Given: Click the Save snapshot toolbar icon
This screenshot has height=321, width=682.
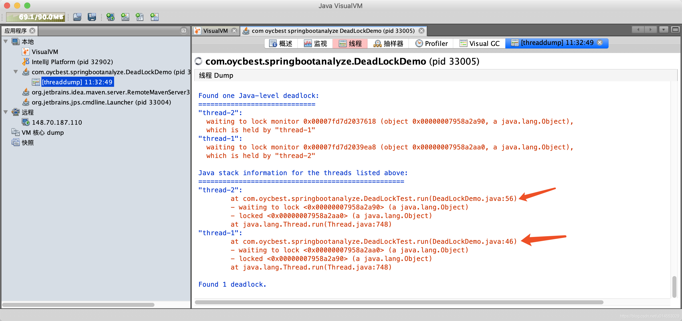Looking at the screenshot, I should [x=92, y=17].
